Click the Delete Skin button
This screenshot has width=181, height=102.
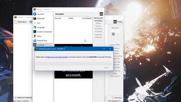pyautogui.click(x=98, y=37)
